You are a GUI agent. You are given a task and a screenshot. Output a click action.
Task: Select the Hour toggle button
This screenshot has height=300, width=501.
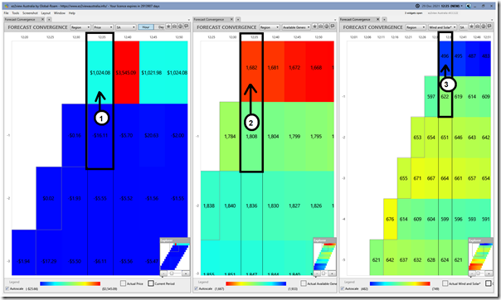(x=146, y=27)
